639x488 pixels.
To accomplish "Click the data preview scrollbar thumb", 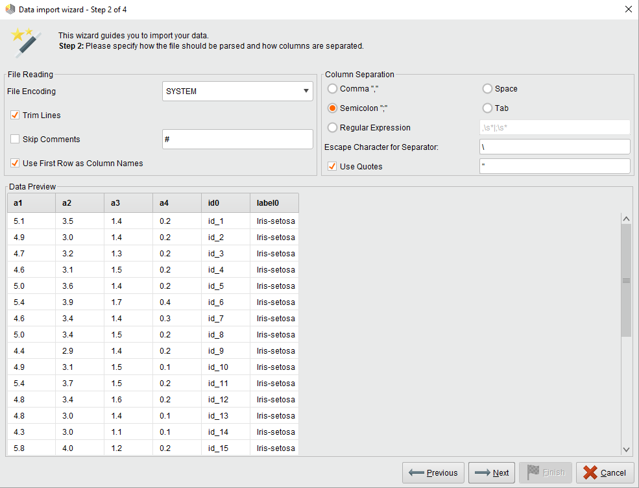I will point(626,280).
